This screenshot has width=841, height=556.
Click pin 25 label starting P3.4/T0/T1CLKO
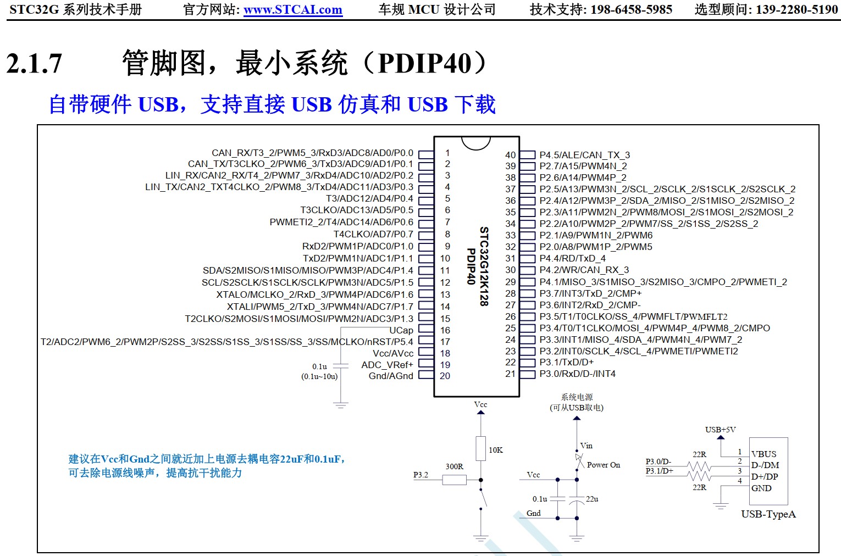click(x=655, y=328)
